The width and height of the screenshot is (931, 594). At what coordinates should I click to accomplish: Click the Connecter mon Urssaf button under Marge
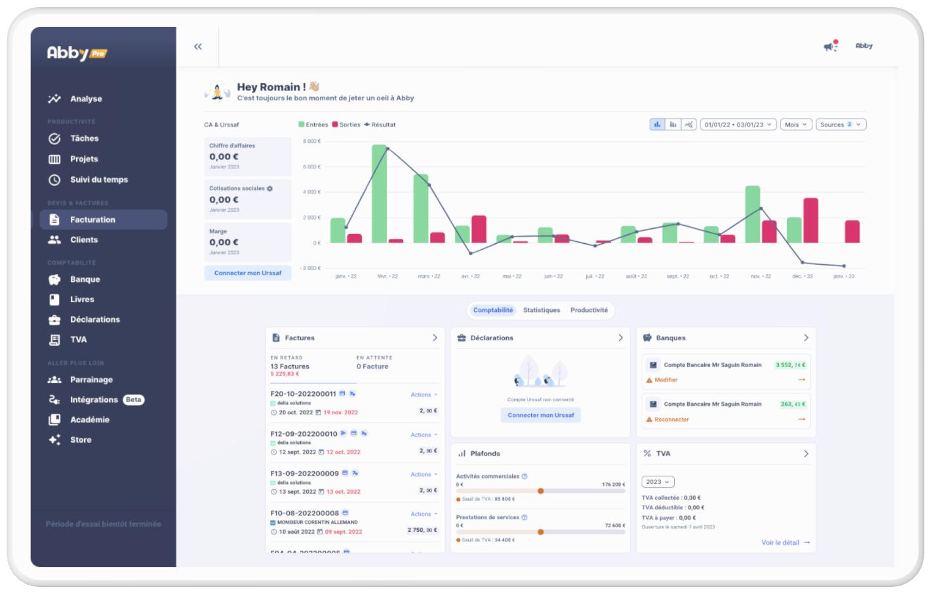[248, 273]
